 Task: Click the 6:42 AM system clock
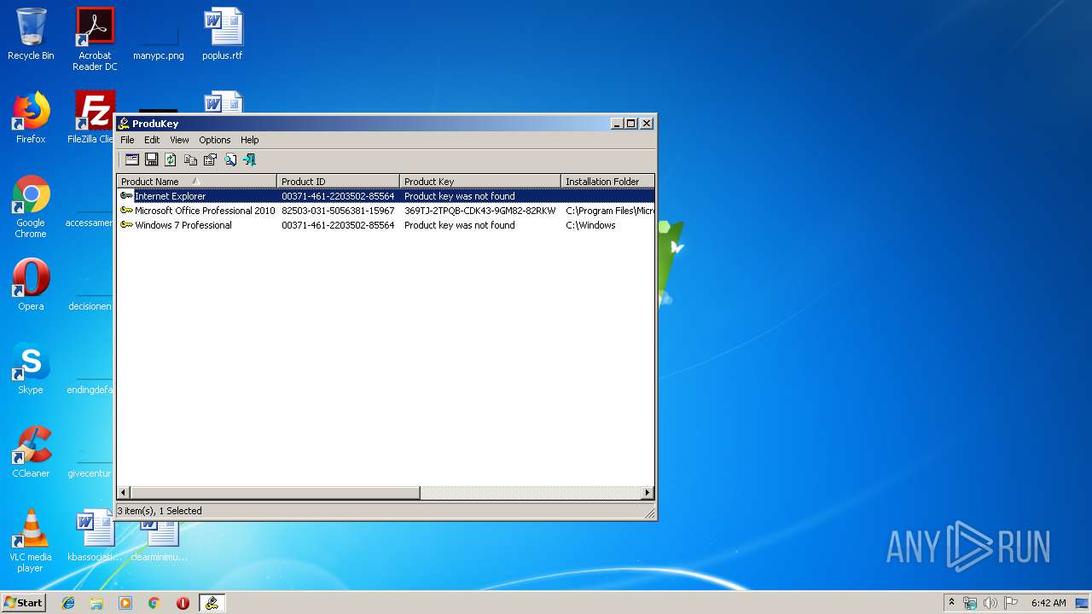[1048, 603]
